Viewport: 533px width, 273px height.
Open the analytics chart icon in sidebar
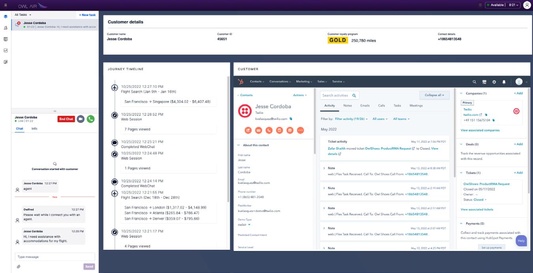pos(6,50)
